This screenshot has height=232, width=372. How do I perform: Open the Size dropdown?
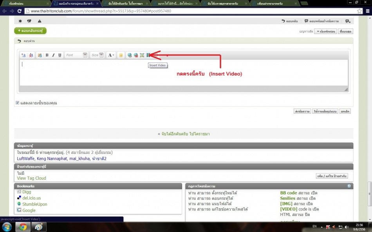pos(97,55)
